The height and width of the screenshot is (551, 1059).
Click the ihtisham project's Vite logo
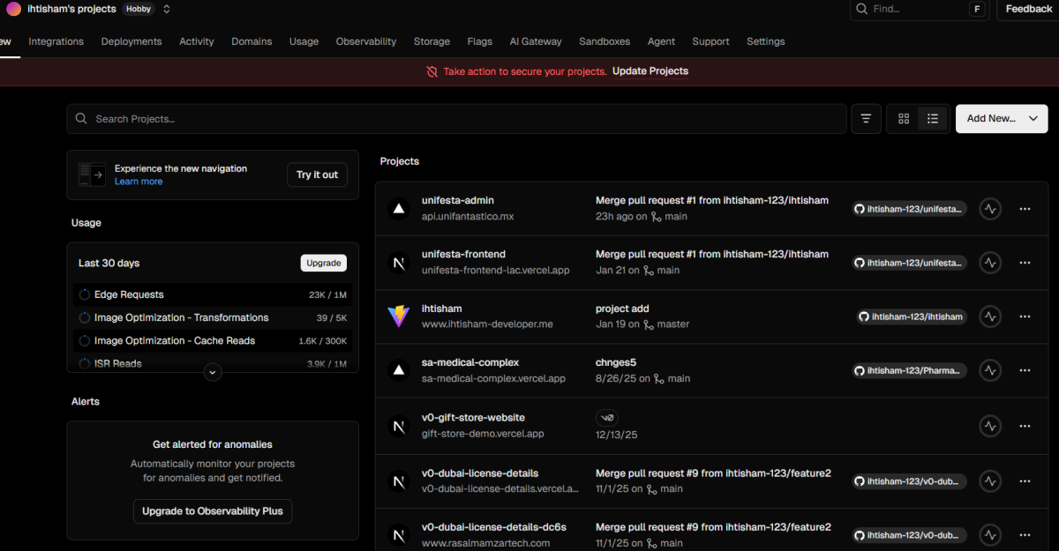(x=399, y=316)
